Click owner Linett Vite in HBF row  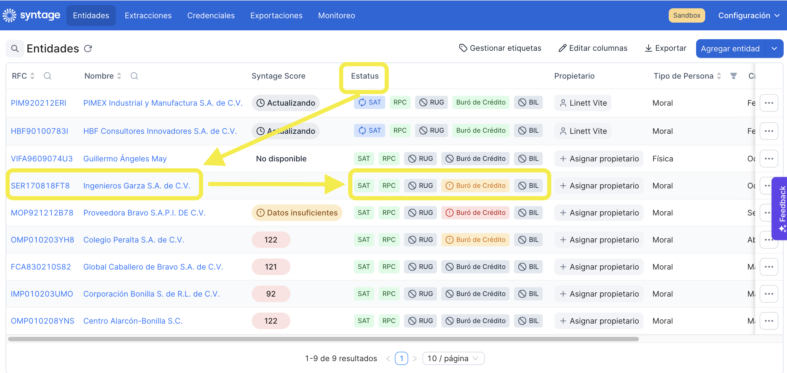pyautogui.click(x=583, y=131)
